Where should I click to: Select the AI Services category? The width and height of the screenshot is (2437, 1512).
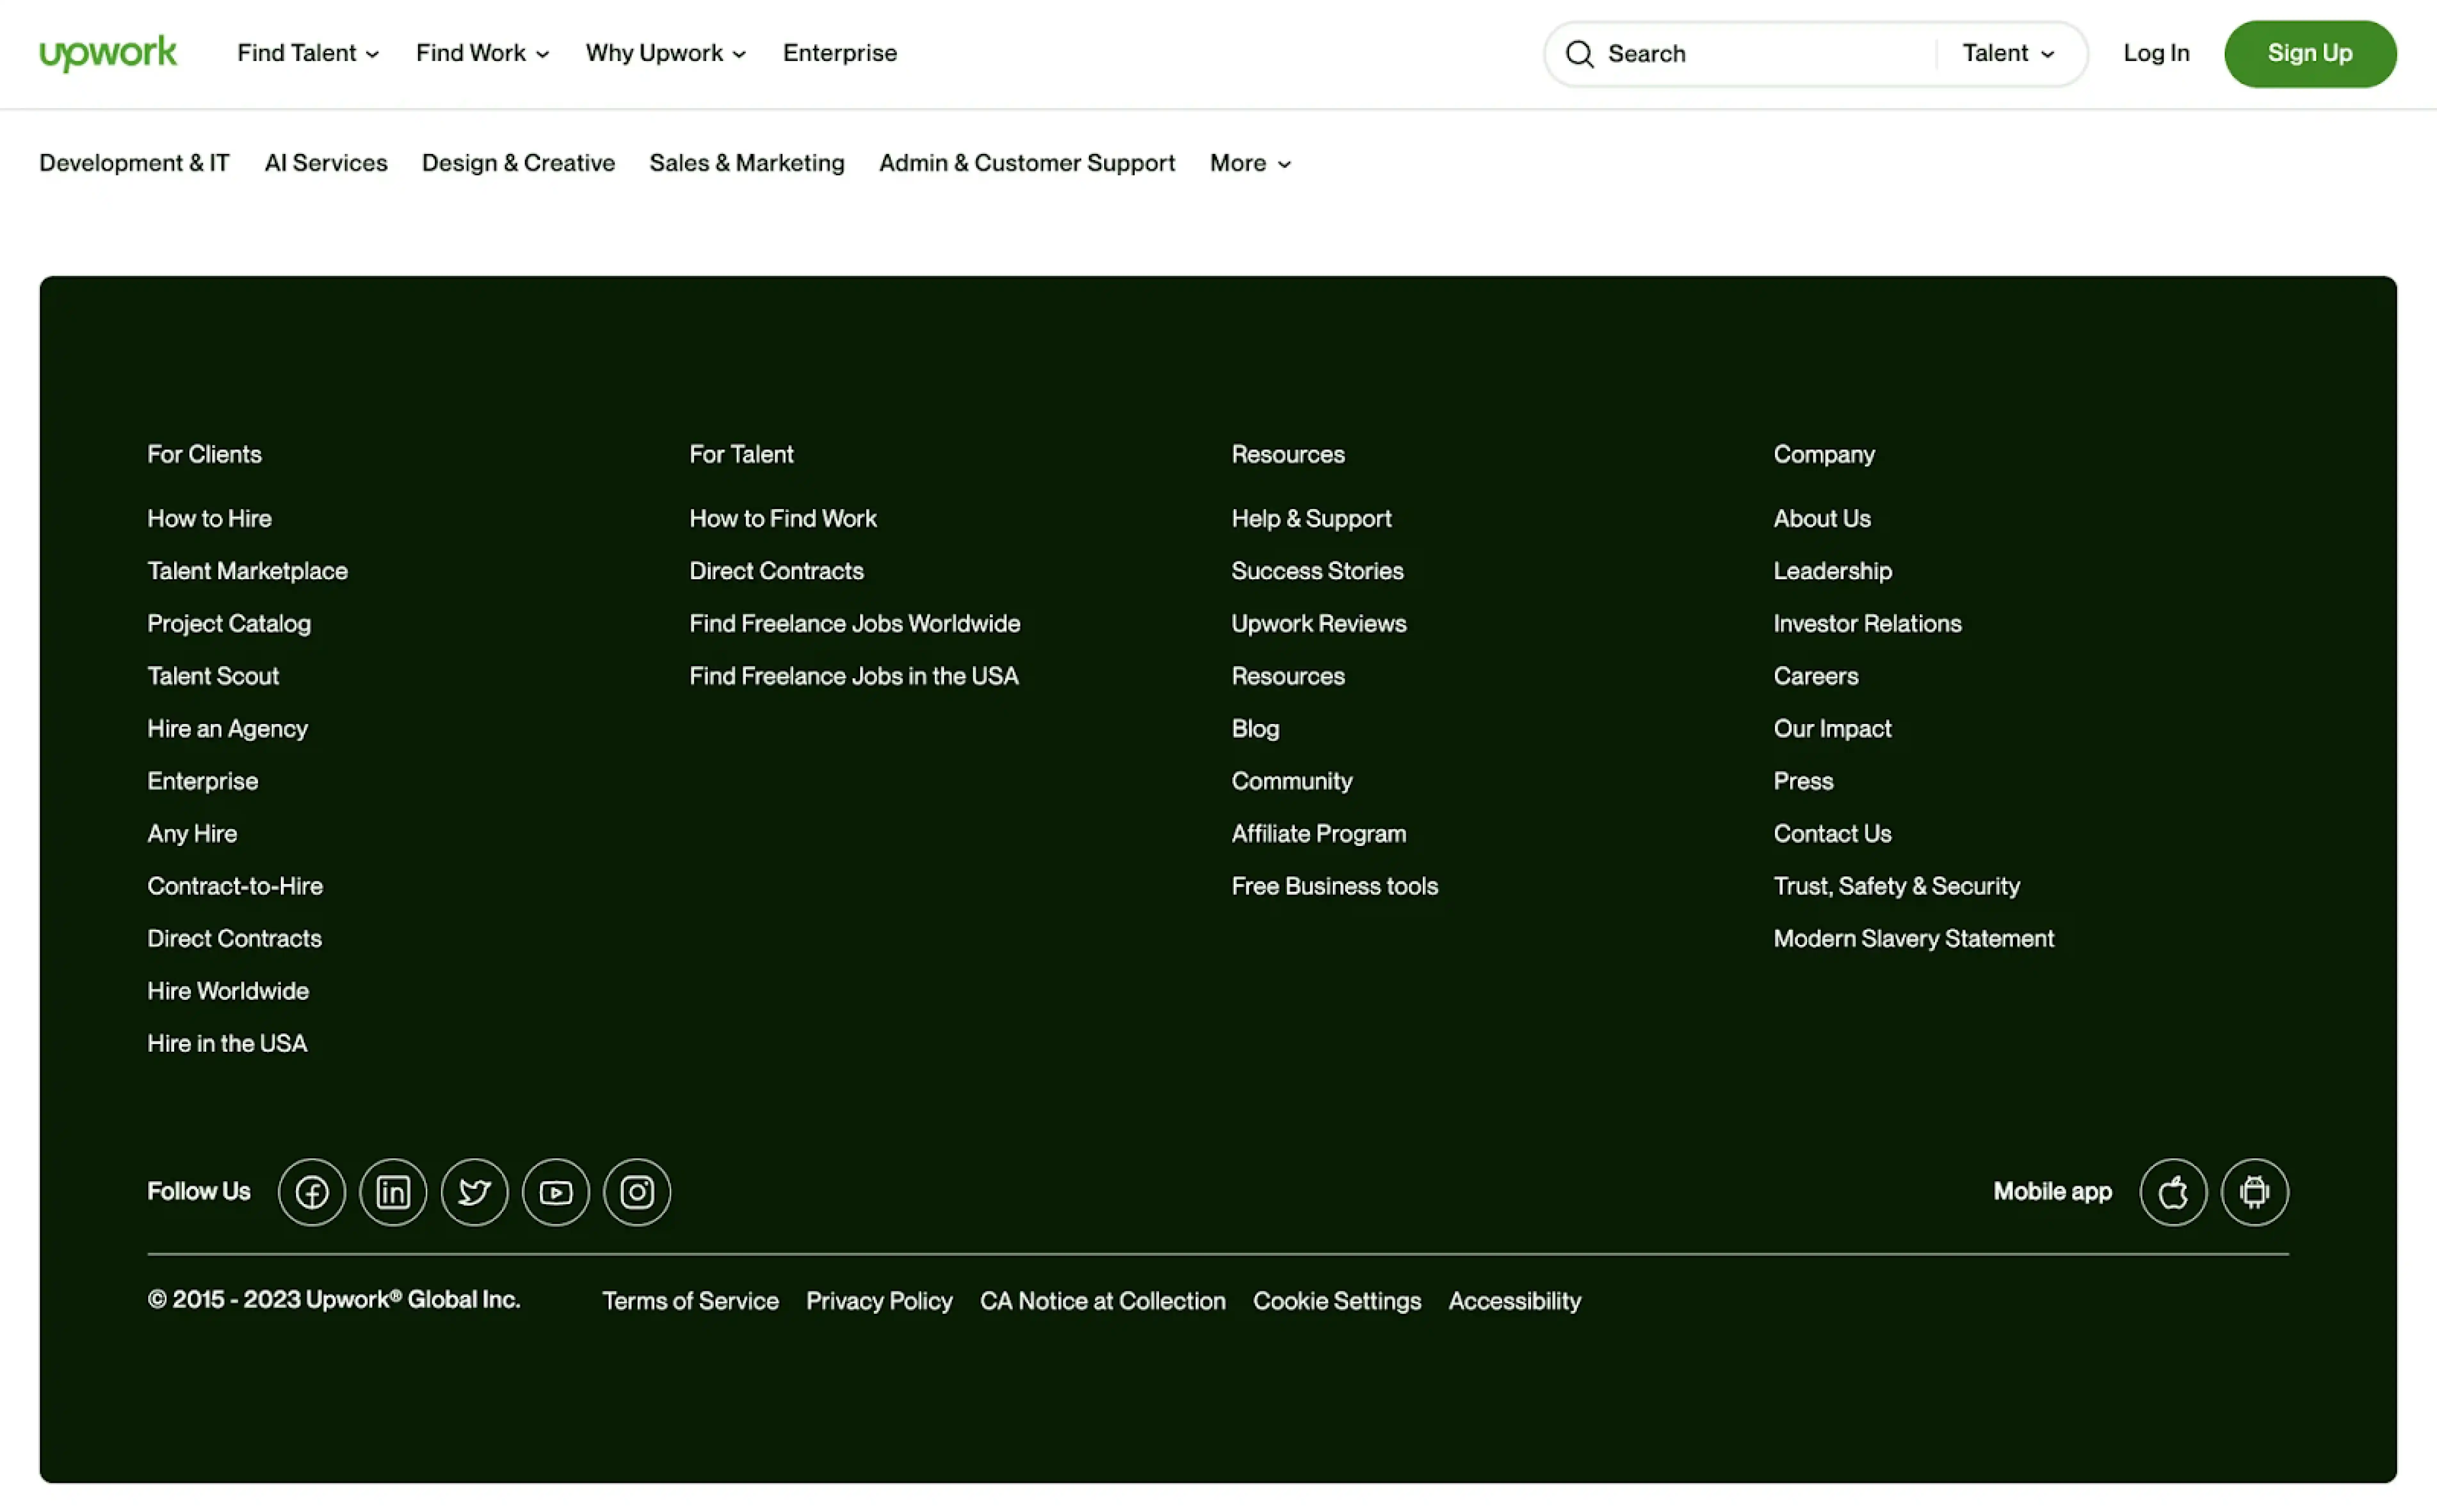pos(326,163)
